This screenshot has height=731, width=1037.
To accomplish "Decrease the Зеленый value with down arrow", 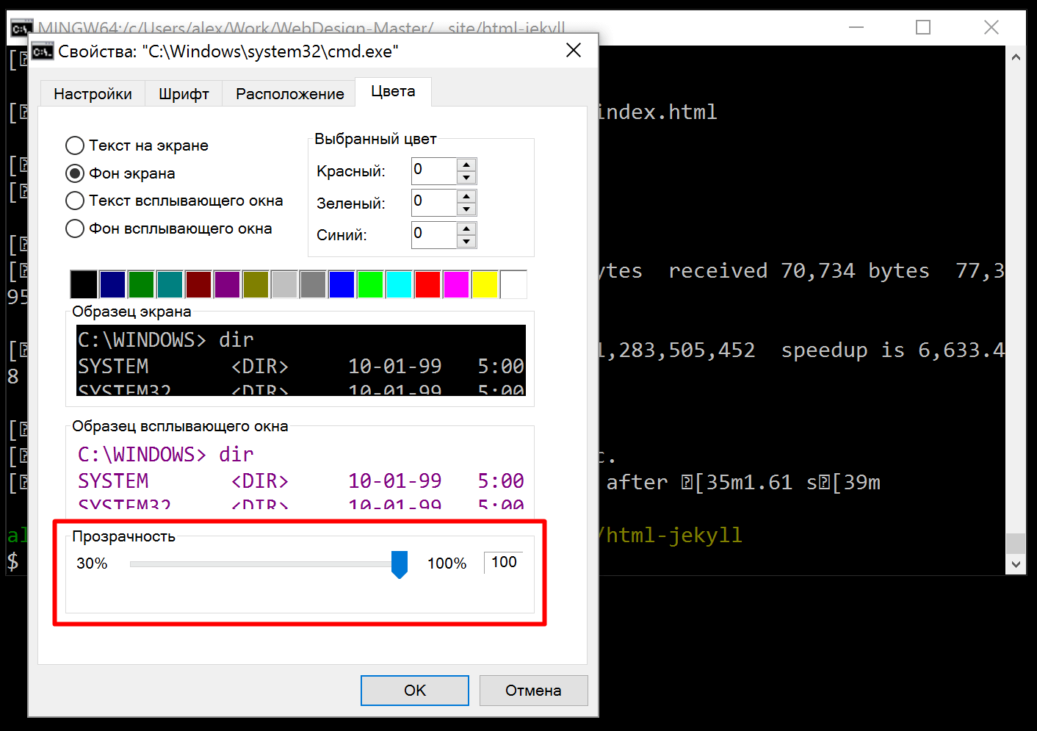I will 466,209.
